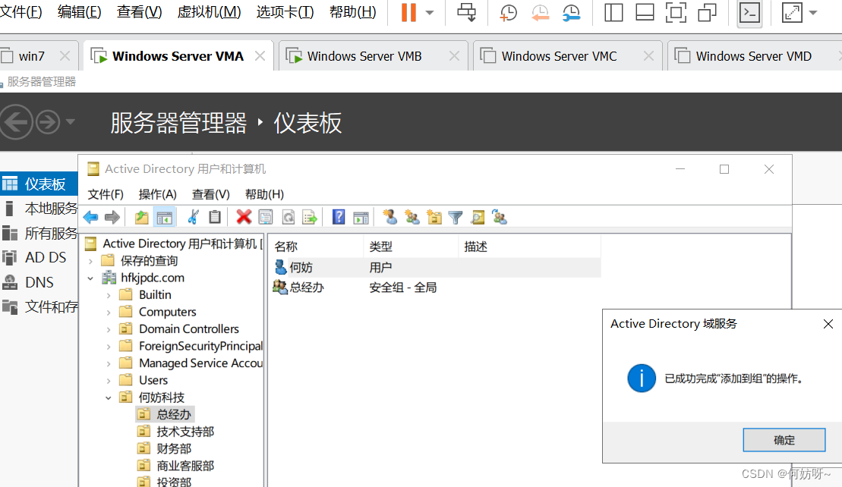Collapse the 何妨科技 tree node
Image resolution: width=842 pixels, height=487 pixels.
tap(109, 397)
